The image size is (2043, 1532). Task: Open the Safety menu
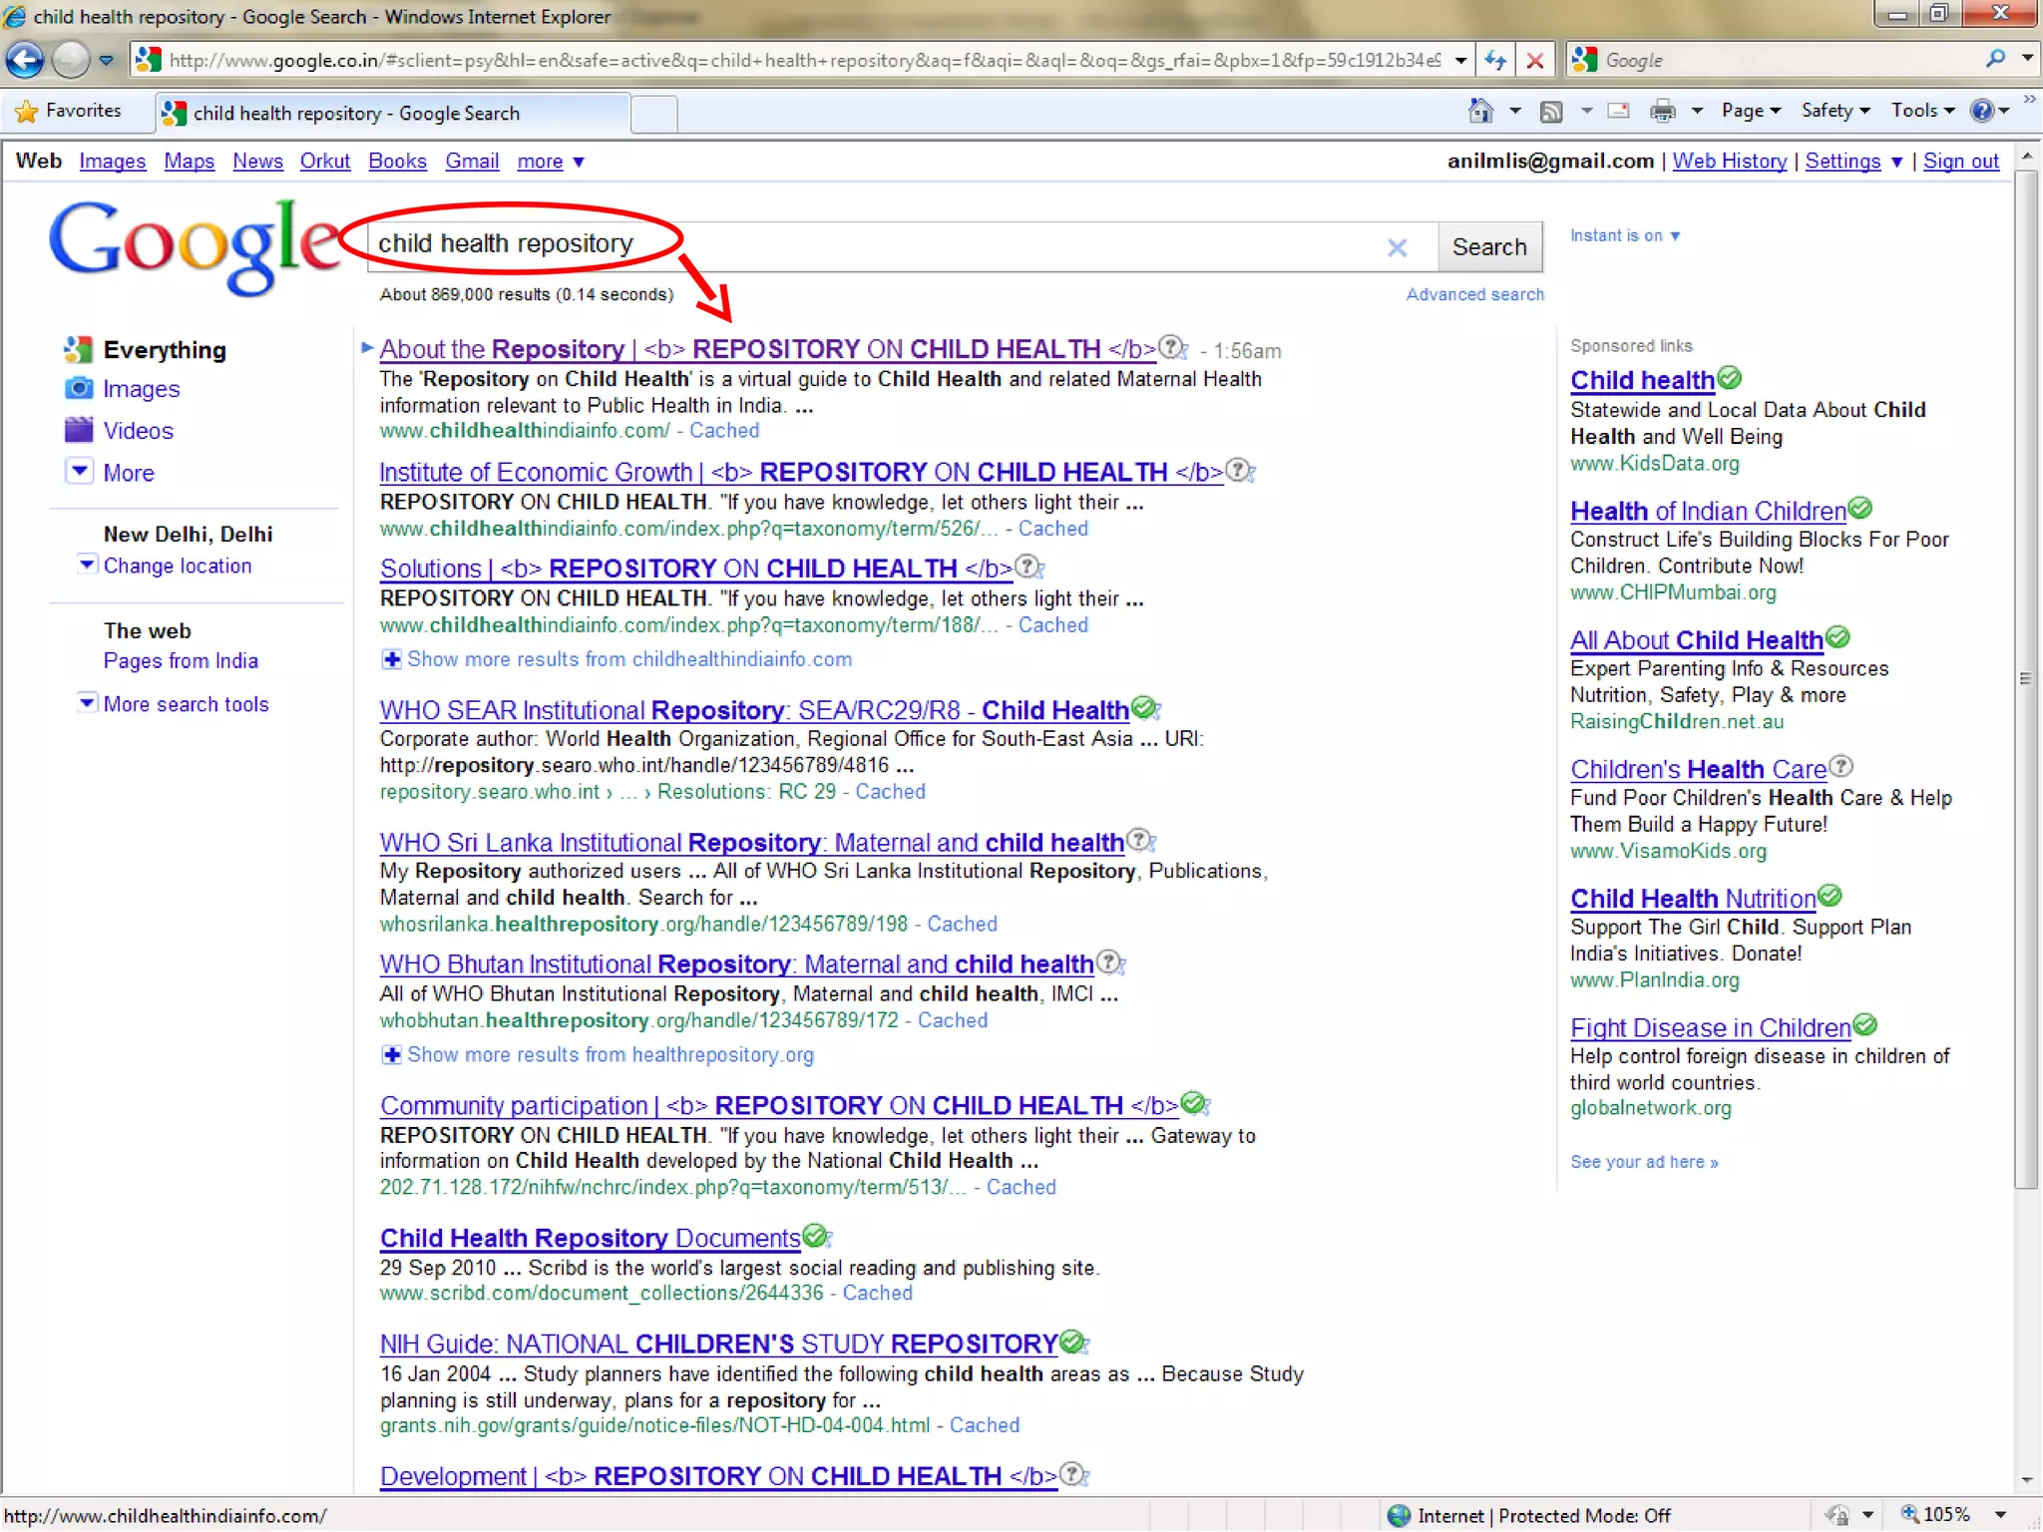tap(1835, 111)
